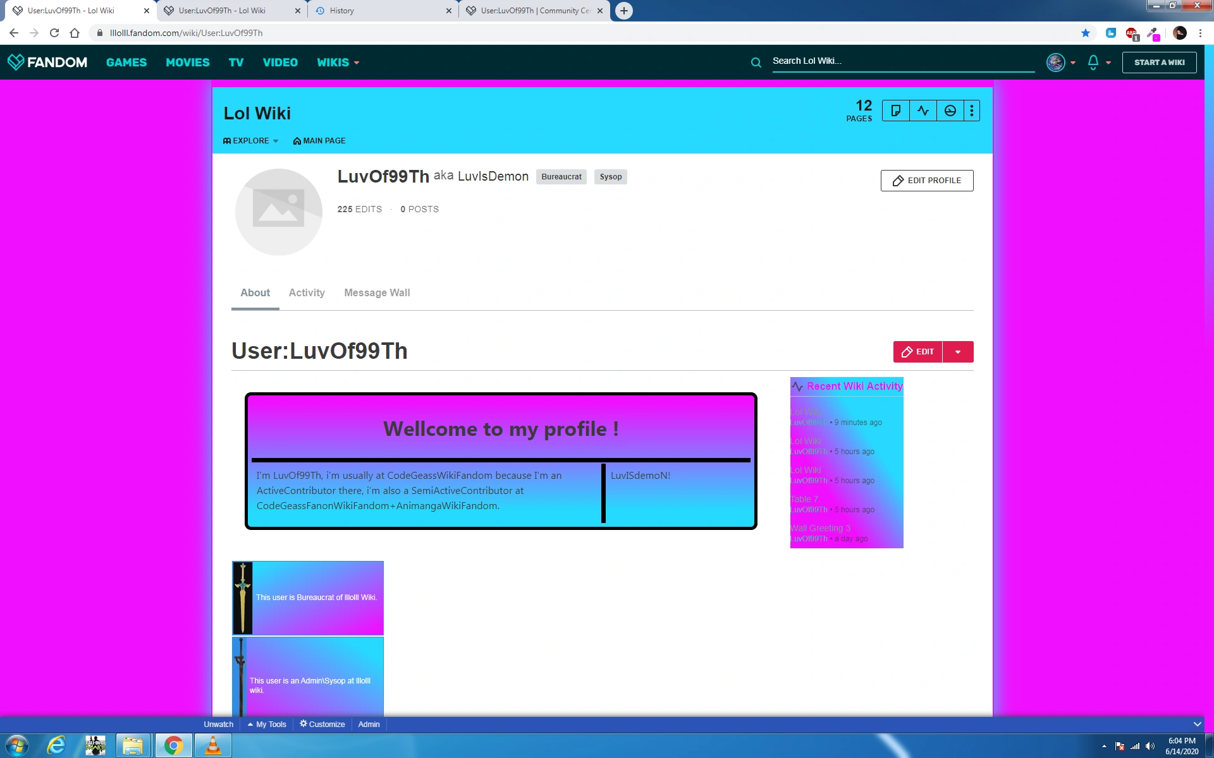The image size is (1214, 758).
Task: Reload the page with refresh icon
Action: 54,33
